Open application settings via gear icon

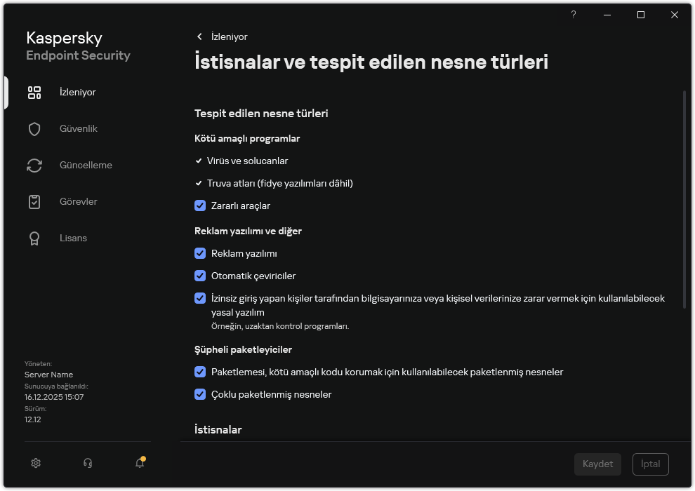(x=35, y=463)
